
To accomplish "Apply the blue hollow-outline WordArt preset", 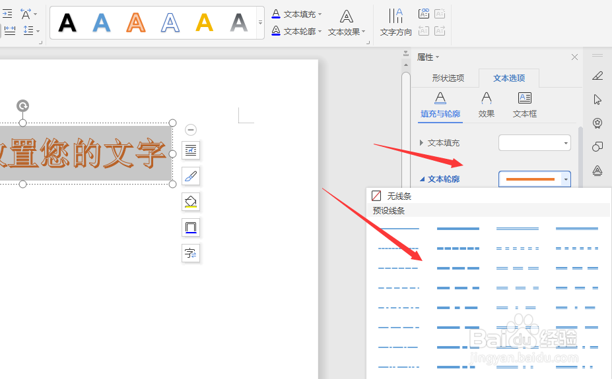I will 170,22.
